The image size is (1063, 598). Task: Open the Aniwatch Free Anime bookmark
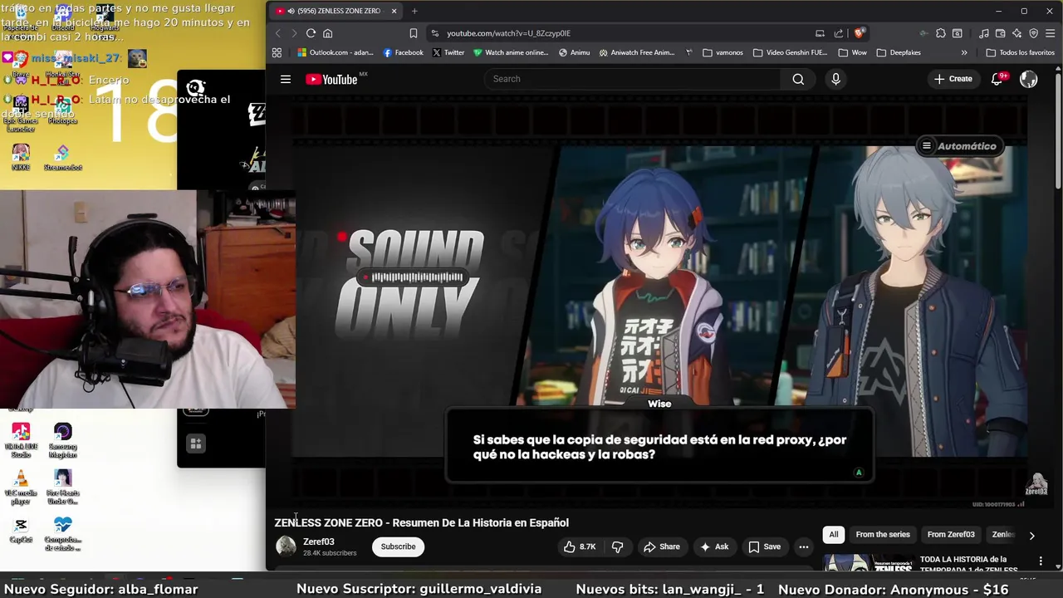coord(636,52)
